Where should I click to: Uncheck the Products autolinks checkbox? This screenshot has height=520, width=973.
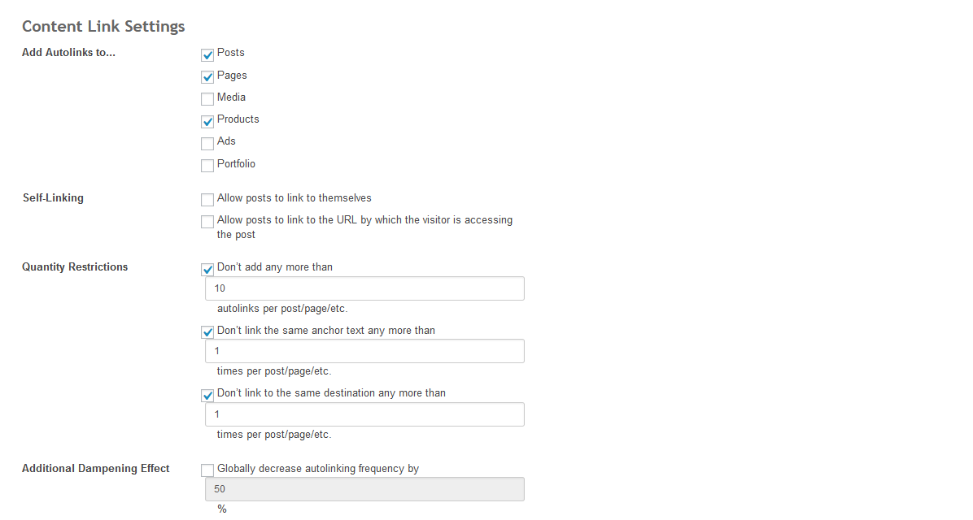[x=207, y=121]
